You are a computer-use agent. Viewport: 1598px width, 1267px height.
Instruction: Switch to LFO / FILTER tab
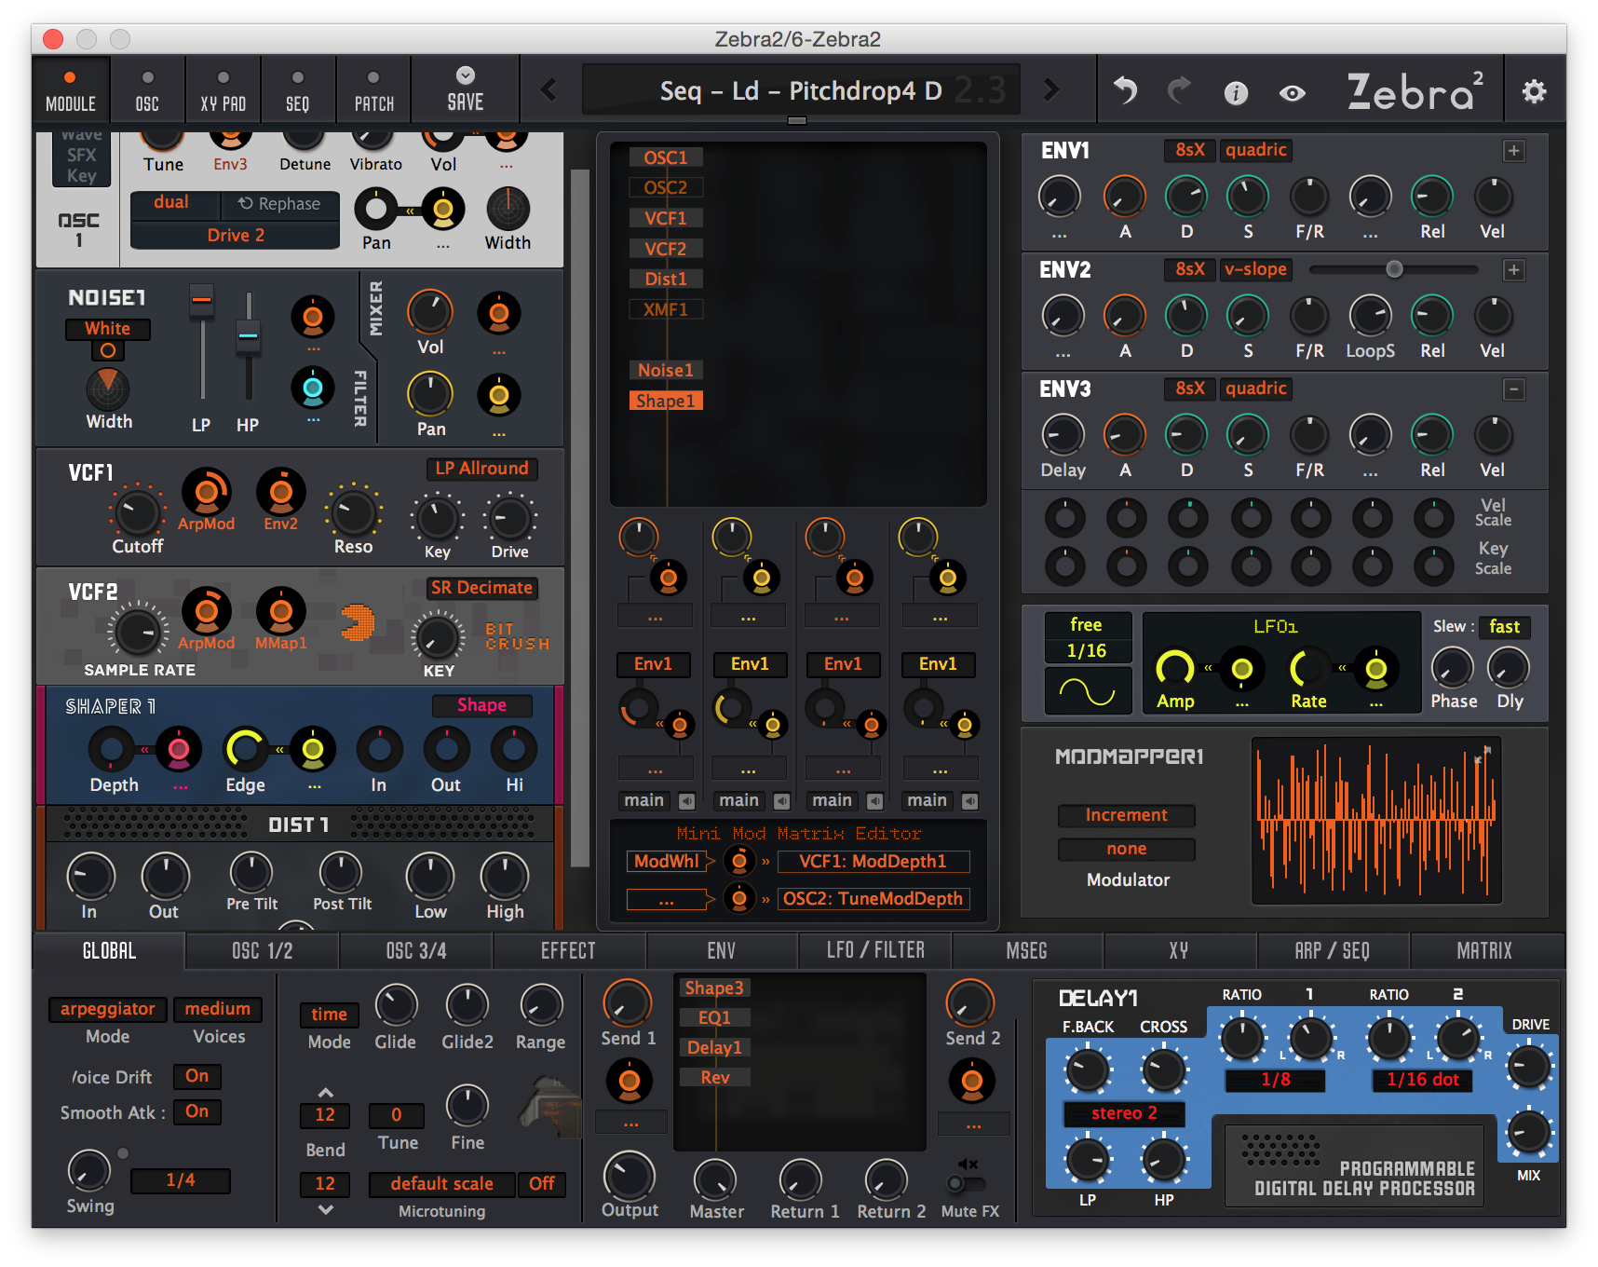[875, 951]
